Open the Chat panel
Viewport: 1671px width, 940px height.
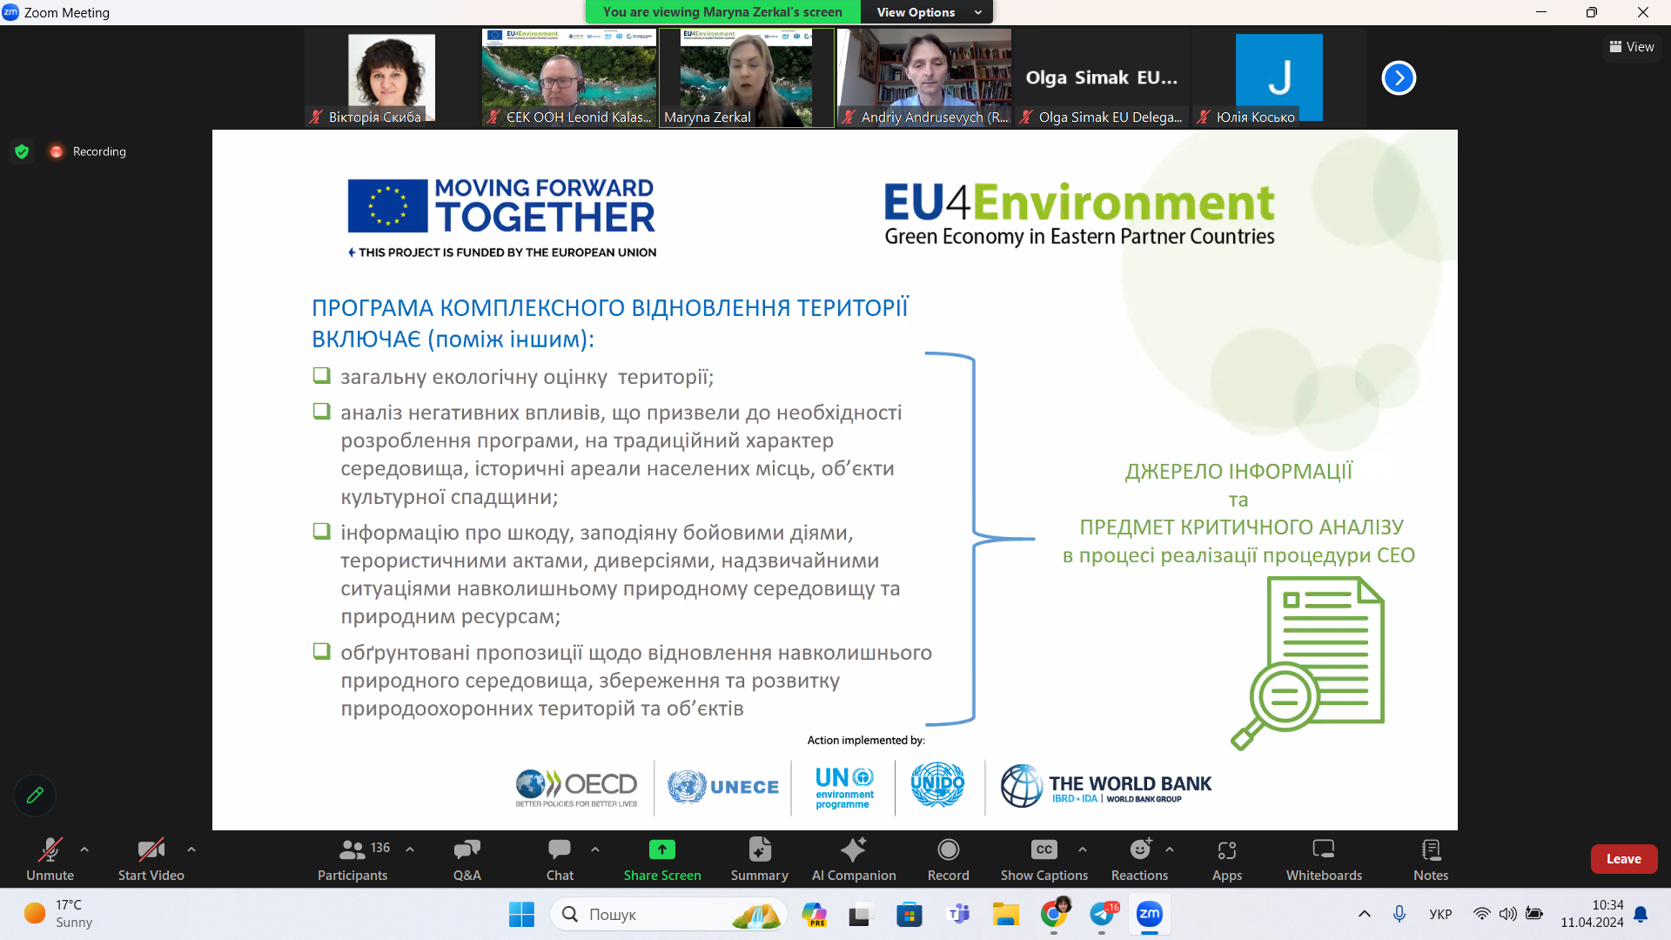point(560,858)
